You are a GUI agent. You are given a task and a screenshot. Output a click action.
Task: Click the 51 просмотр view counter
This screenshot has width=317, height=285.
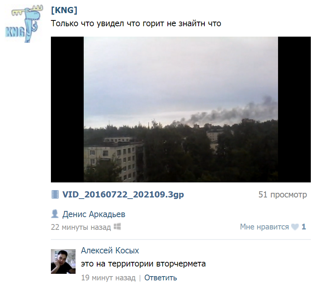click(282, 194)
